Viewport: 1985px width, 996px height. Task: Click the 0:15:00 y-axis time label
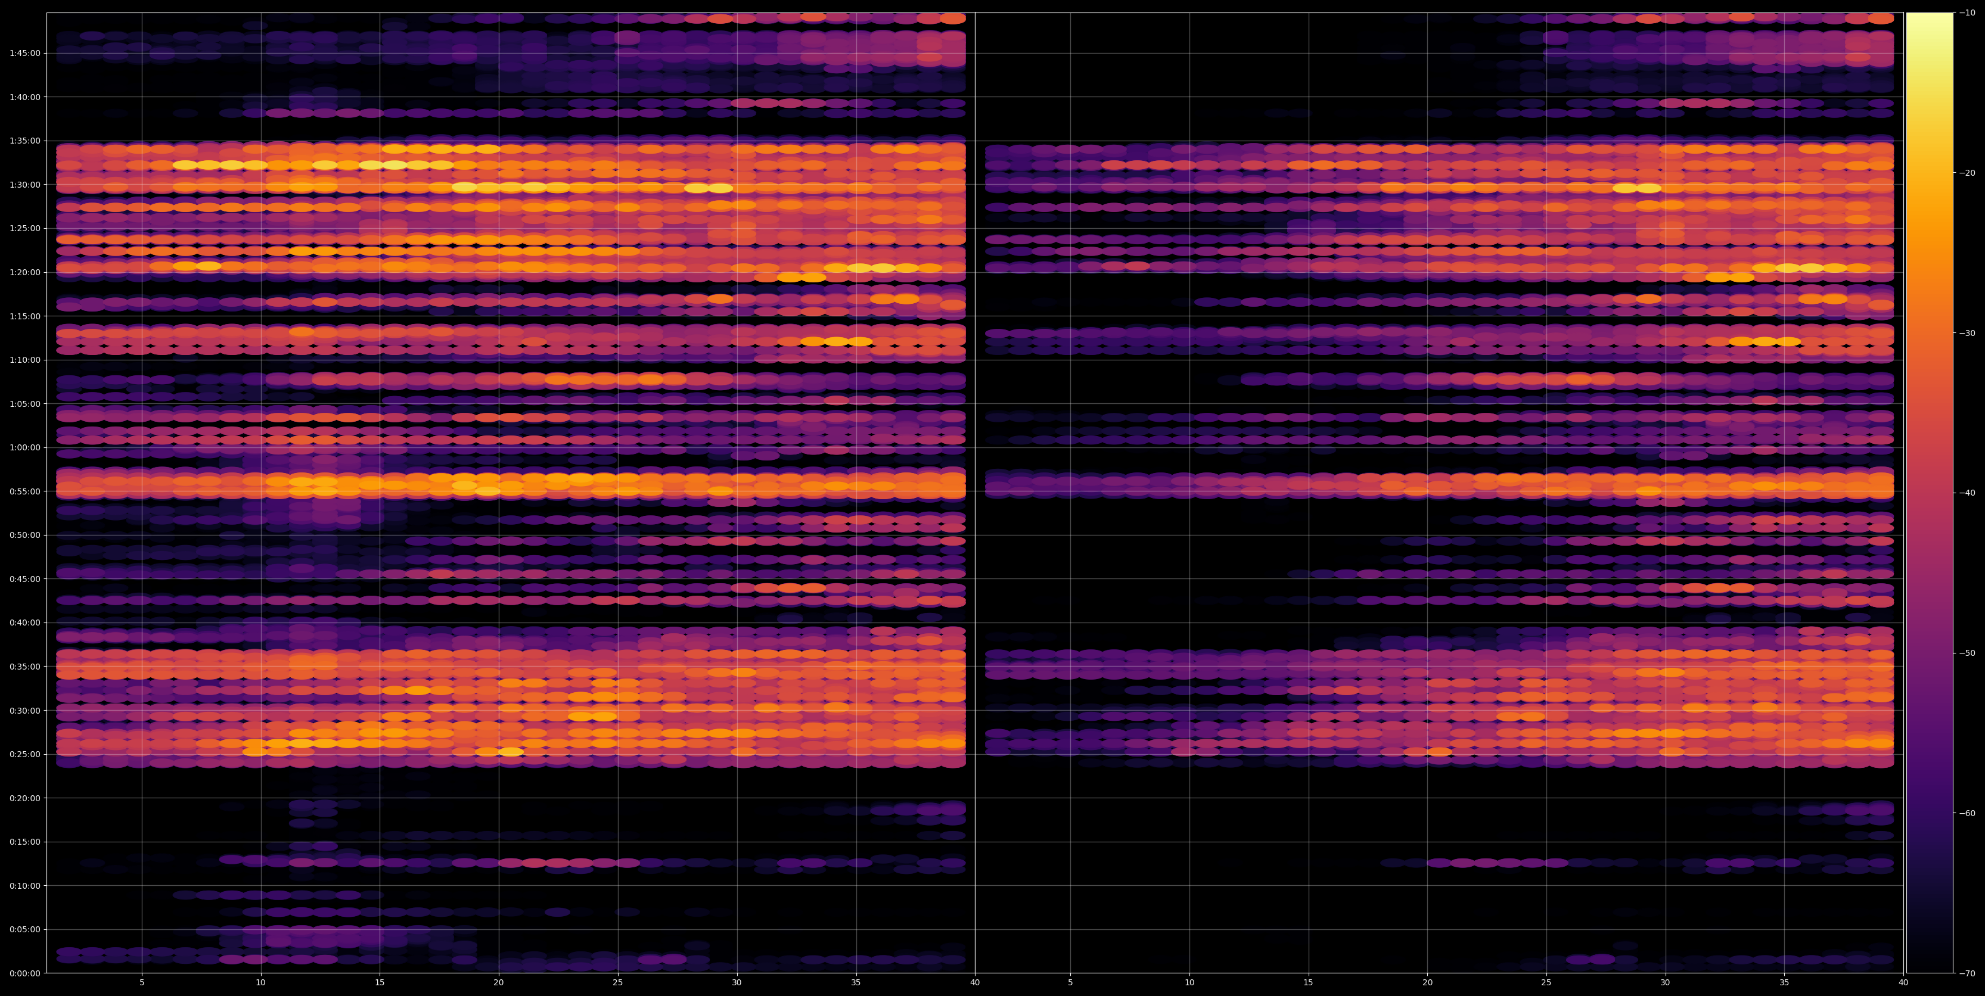[x=24, y=842]
